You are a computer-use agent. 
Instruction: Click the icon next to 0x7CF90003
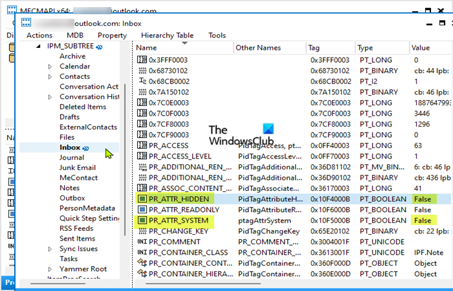click(142, 135)
